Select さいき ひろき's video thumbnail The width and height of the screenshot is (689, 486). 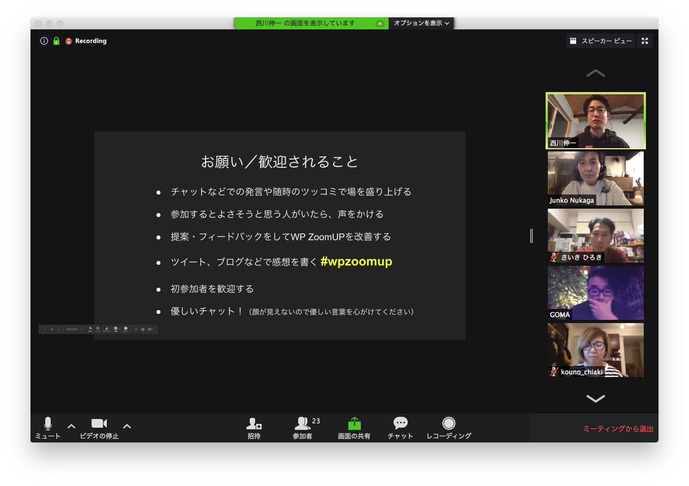(595, 236)
